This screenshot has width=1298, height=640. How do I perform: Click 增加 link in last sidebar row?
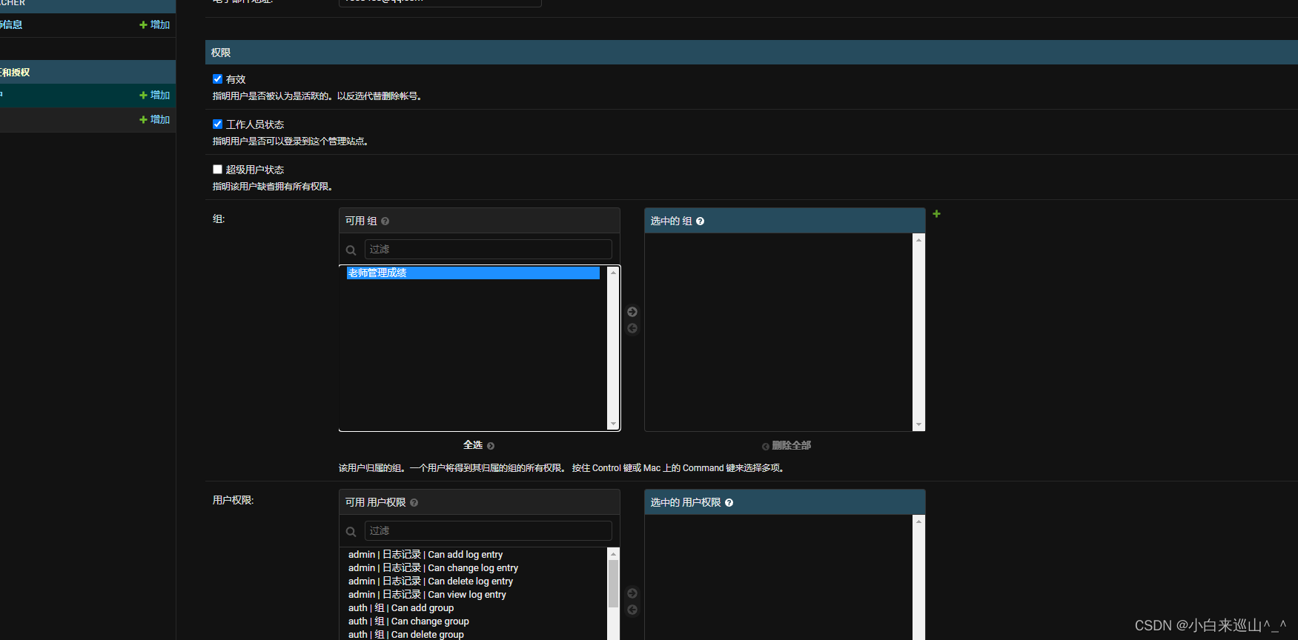click(x=154, y=119)
